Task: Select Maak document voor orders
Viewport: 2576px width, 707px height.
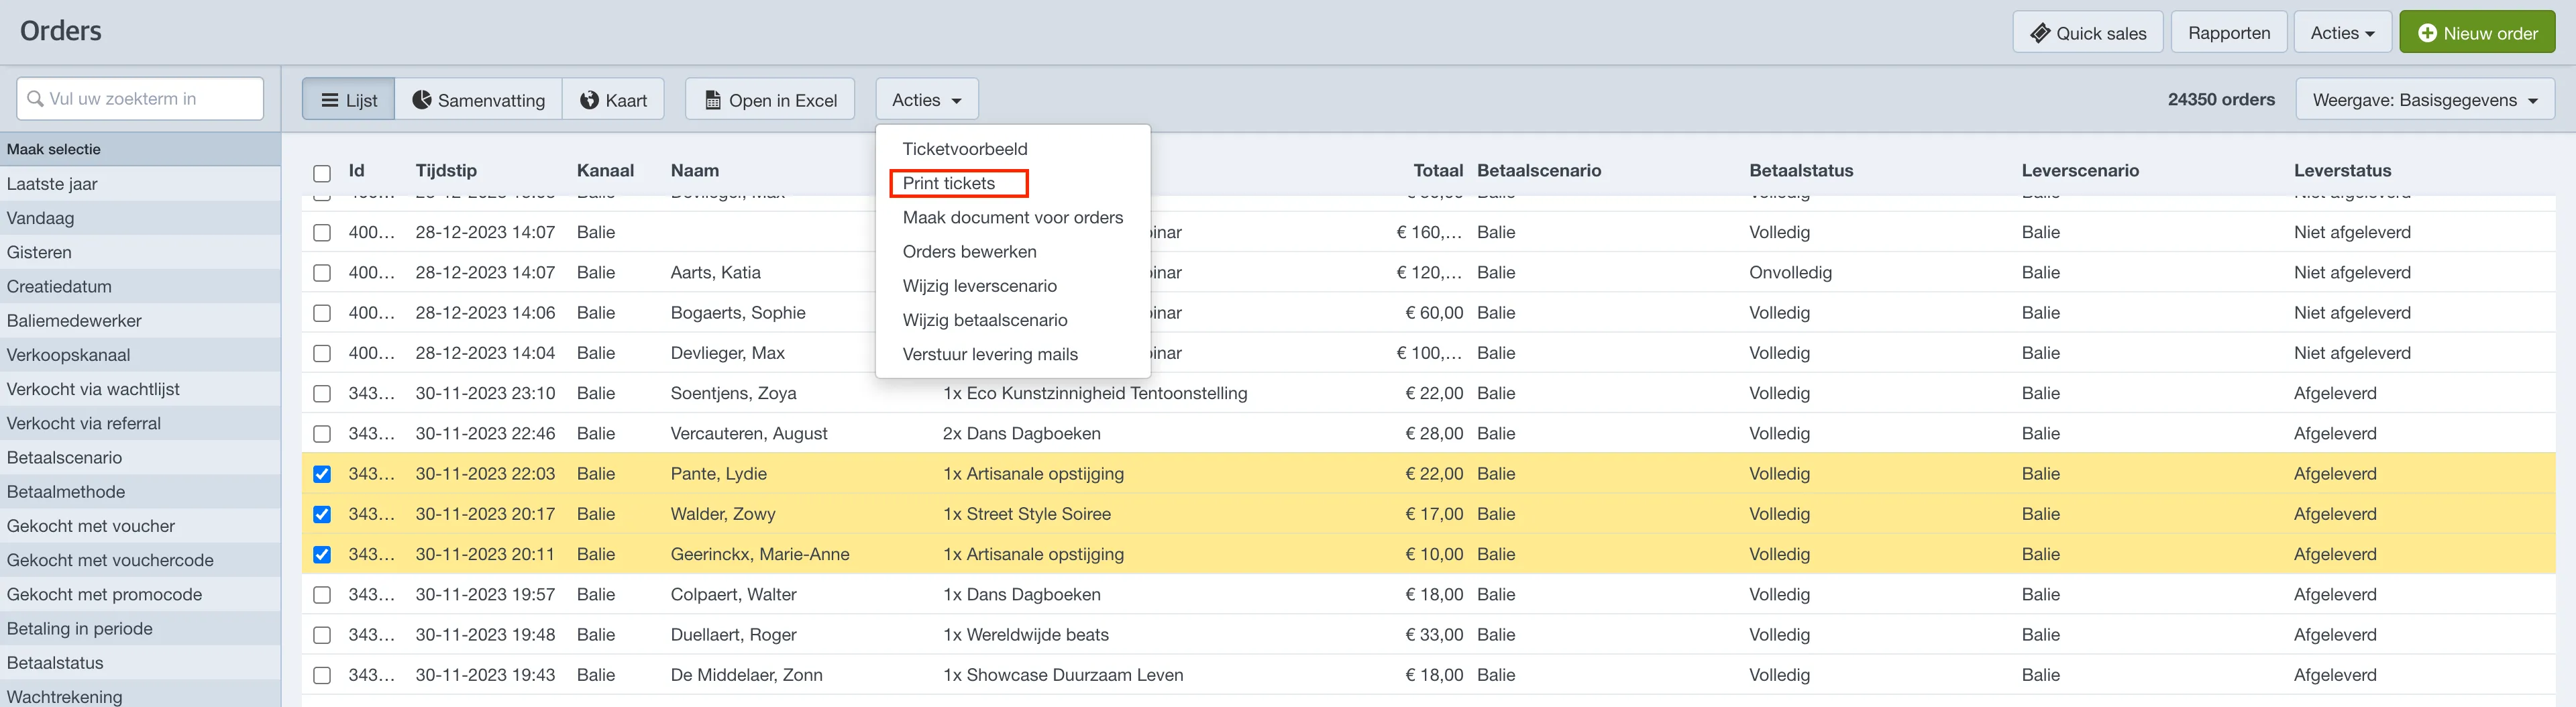Action: coord(1013,217)
